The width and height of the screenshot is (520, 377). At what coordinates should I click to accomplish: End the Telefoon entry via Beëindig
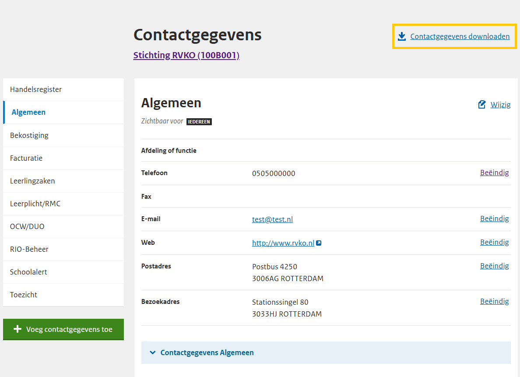(494, 173)
